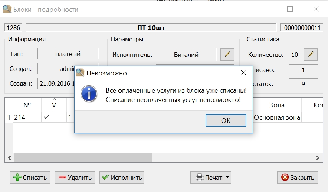Viewport: 328px width, 192px height.
Task: Click the Закрыть button
Action: pyautogui.click(x=298, y=178)
